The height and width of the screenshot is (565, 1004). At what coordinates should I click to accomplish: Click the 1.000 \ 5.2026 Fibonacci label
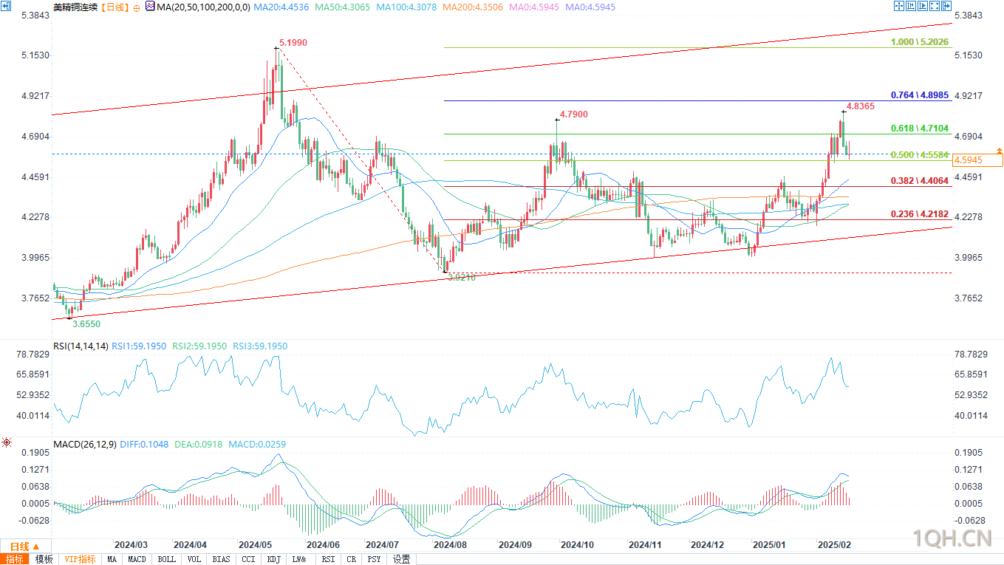click(921, 41)
